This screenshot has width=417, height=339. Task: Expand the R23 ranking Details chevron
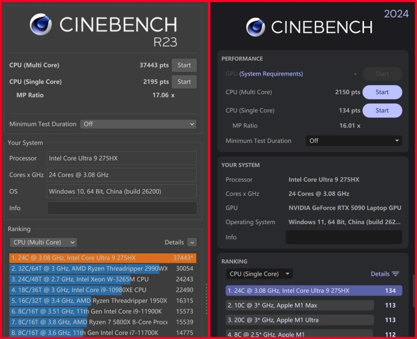(192, 242)
